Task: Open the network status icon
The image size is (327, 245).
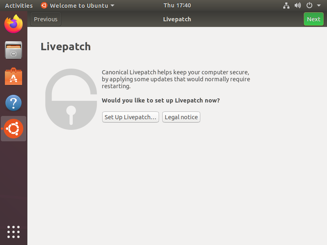Action: pyautogui.click(x=286, y=5)
